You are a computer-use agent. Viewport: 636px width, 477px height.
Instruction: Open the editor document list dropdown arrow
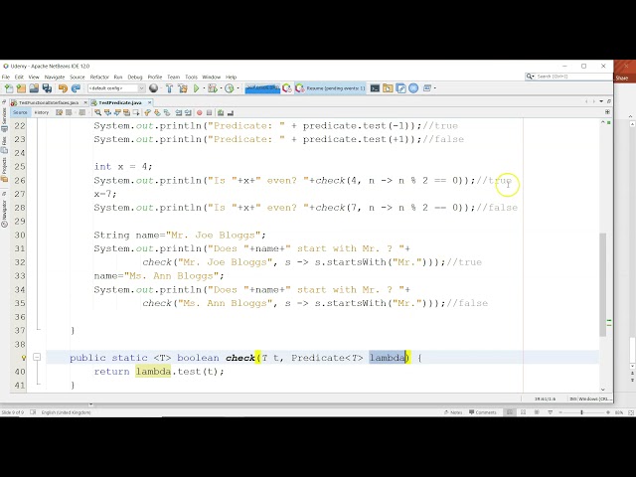[601, 101]
